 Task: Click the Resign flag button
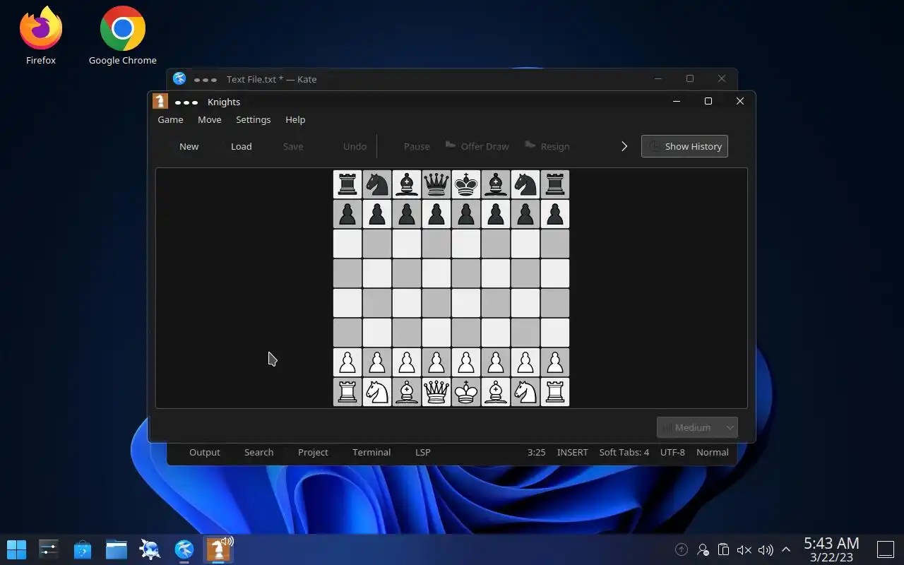[547, 146]
